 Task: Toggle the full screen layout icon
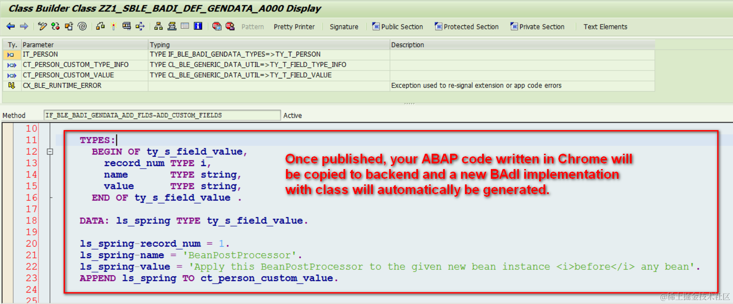[x=185, y=26]
